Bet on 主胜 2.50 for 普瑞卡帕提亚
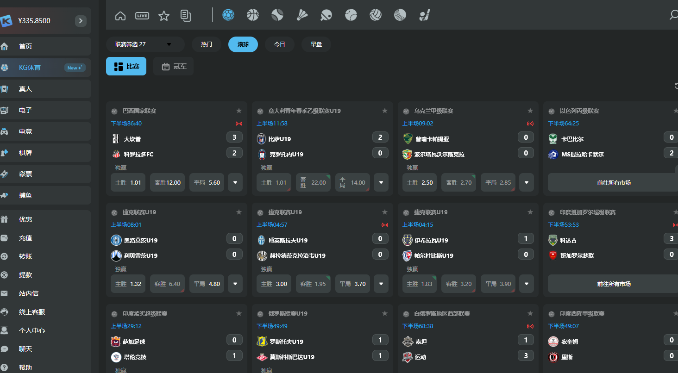 coord(420,183)
